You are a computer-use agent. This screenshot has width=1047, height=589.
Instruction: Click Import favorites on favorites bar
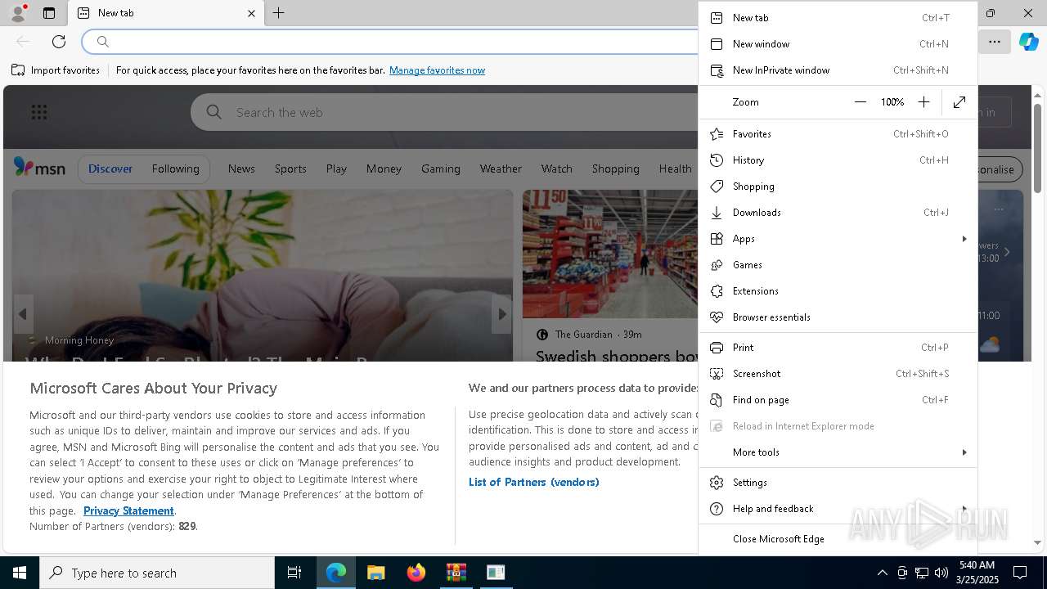click(x=56, y=70)
